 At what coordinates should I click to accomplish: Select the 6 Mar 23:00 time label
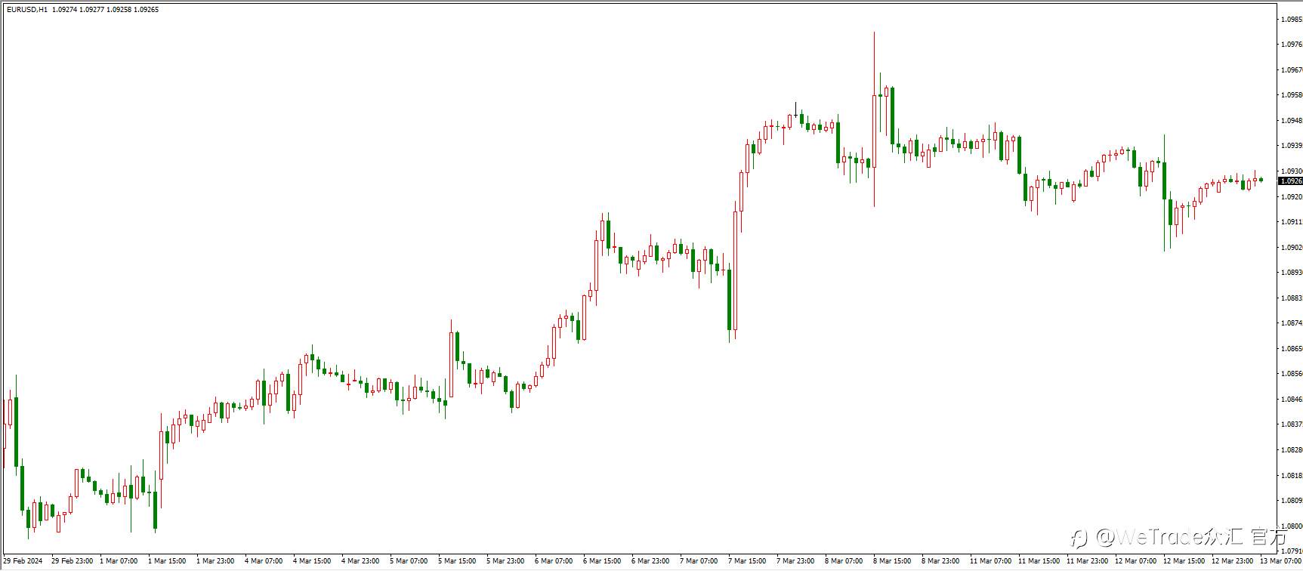coord(650,561)
